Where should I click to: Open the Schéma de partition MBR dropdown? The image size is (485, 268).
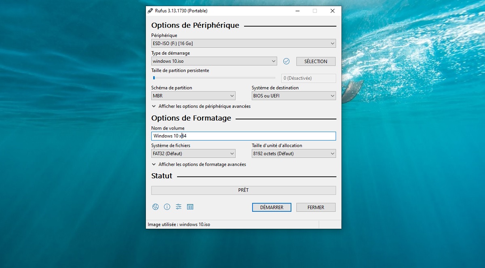(193, 96)
